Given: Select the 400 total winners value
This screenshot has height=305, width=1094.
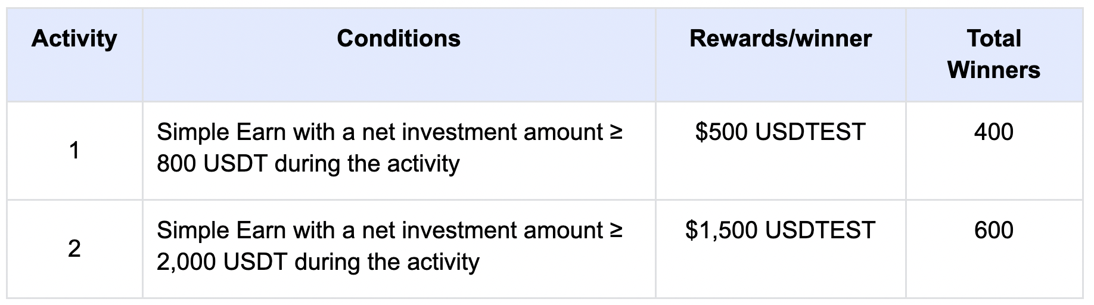Looking at the screenshot, I should coord(993,132).
